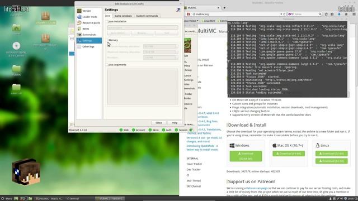Click into the Java arguments text area
This screenshot has height=201, width=358.
(x=143, y=87)
